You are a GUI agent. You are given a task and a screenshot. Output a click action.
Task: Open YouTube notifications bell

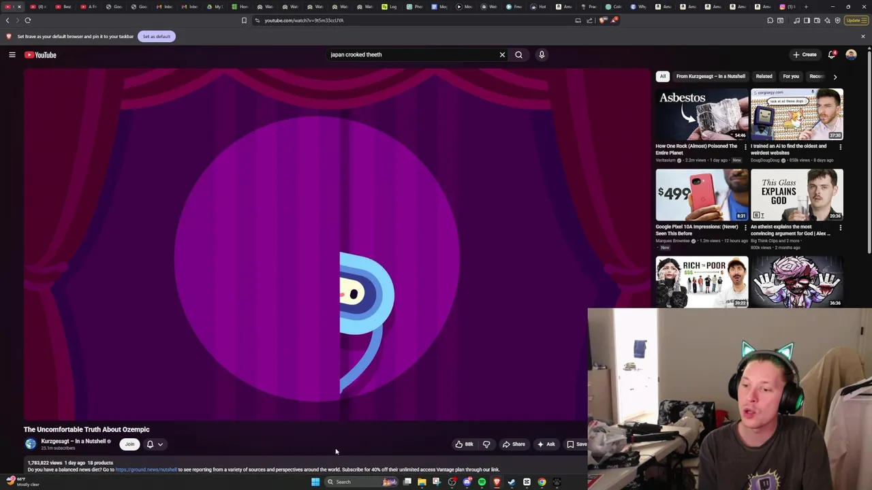coord(832,54)
